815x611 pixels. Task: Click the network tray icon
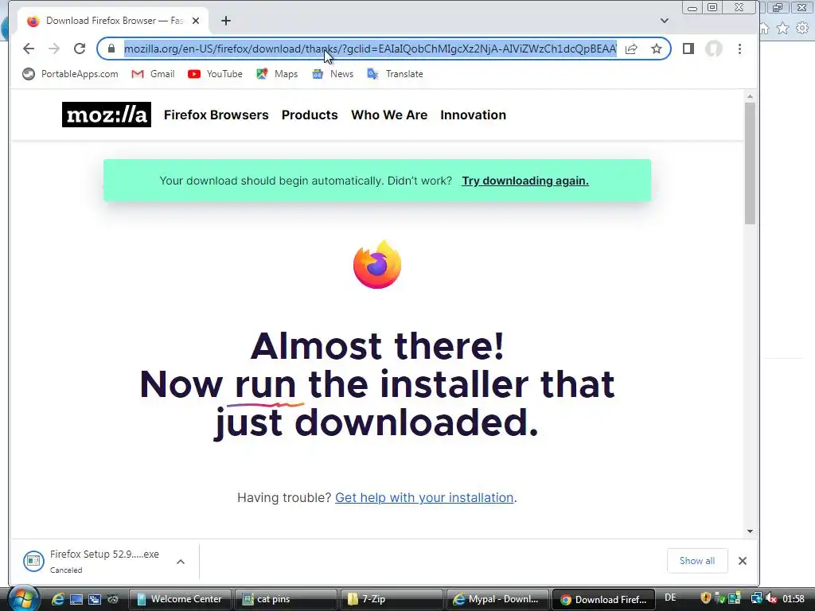point(757,598)
